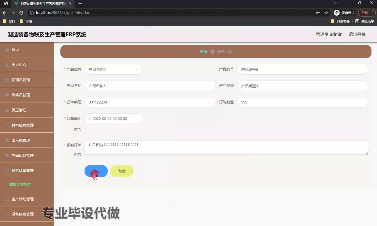Click the person icon beside 个人中心

coord(7,65)
